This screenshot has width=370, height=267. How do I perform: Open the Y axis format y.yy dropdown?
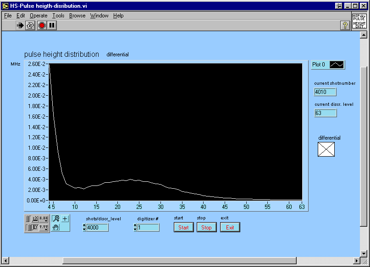tap(44, 228)
